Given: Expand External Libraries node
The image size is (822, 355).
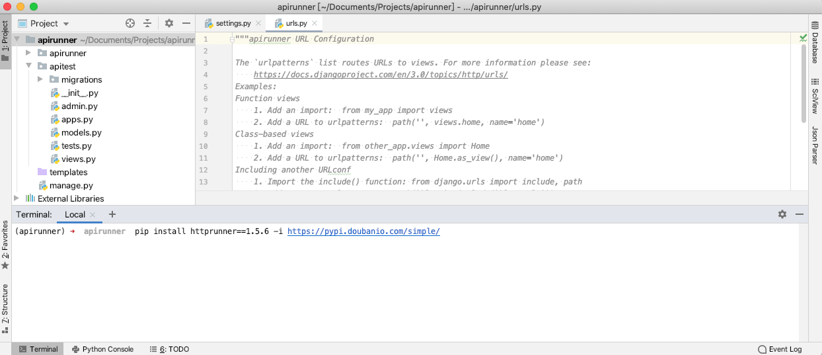Looking at the screenshot, I should click(x=17, y=198).
